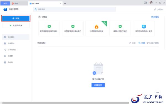
Task: Open the 全部 filter dropdown
Action: [x=142, y=43]
